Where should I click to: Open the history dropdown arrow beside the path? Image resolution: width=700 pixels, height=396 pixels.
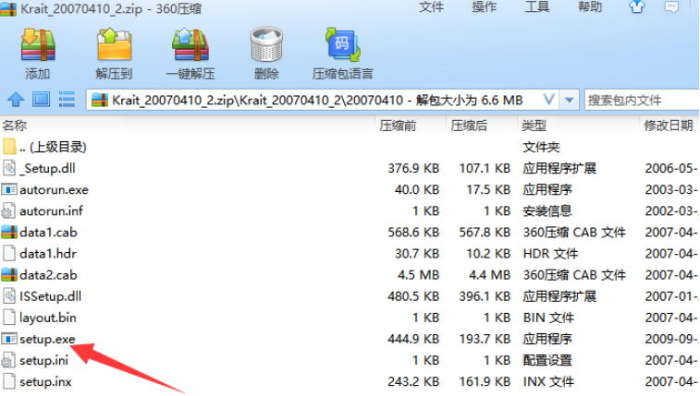[x=570, y=100]
